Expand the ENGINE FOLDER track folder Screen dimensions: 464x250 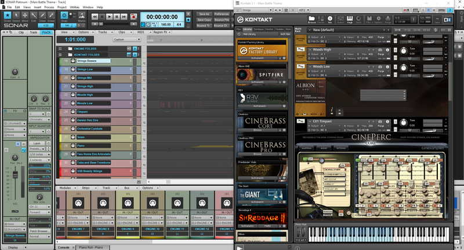coord(60,47)
